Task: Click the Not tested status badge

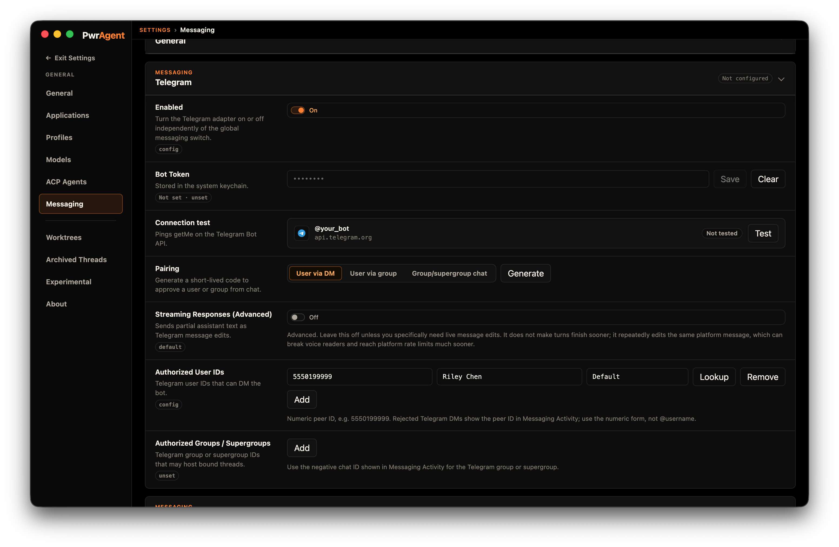Action: [x=722, y=233]
